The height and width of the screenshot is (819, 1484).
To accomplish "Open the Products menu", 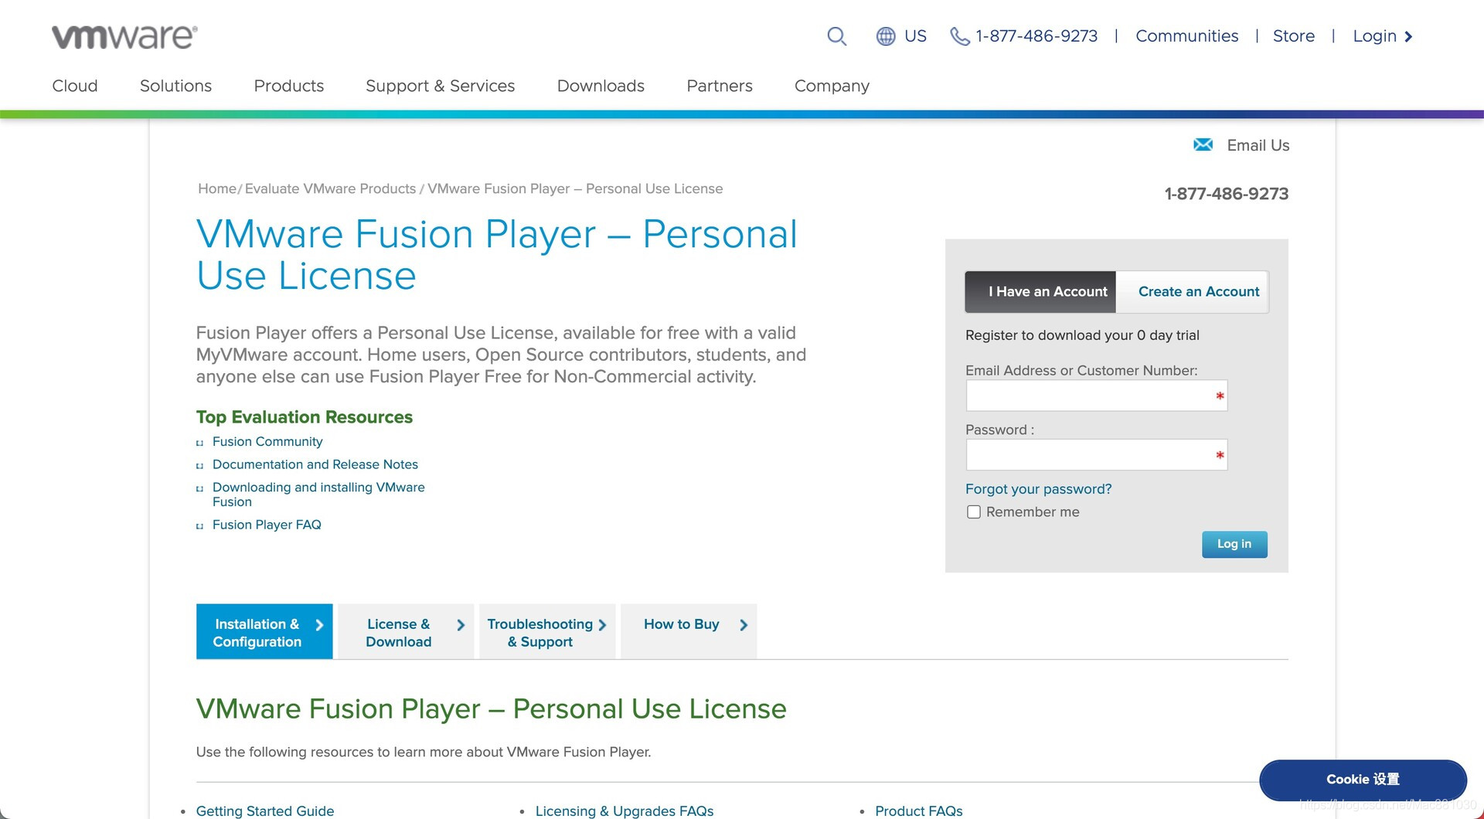I will point(288,86).
